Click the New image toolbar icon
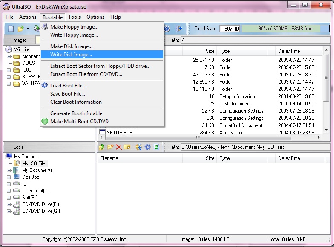334x247 pixels. (x=11, y=28)
